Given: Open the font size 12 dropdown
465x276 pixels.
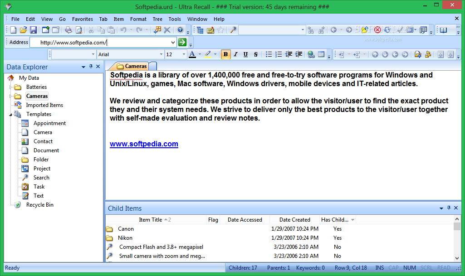Looking at the screenshot, I should (x=184, y=54).
